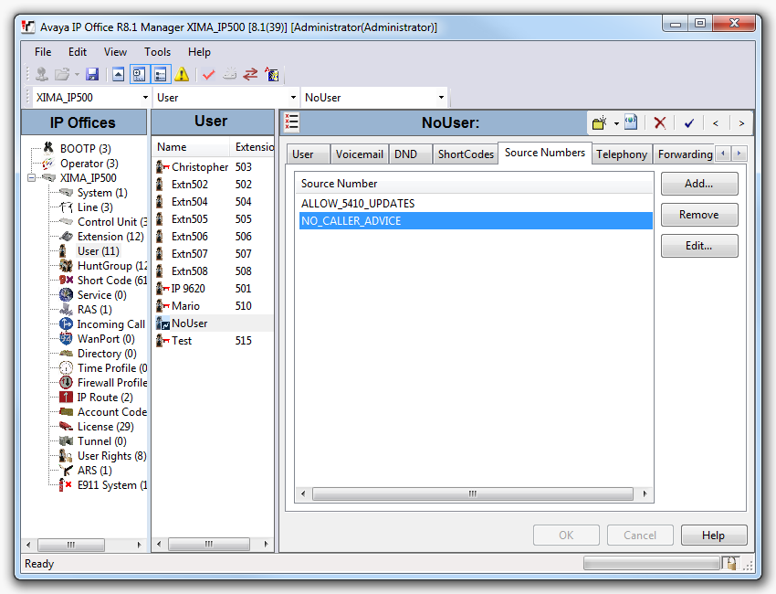The image size is (776, 594).
Task: Open new record dropdown arrow
Action: [x=616, y=123]
